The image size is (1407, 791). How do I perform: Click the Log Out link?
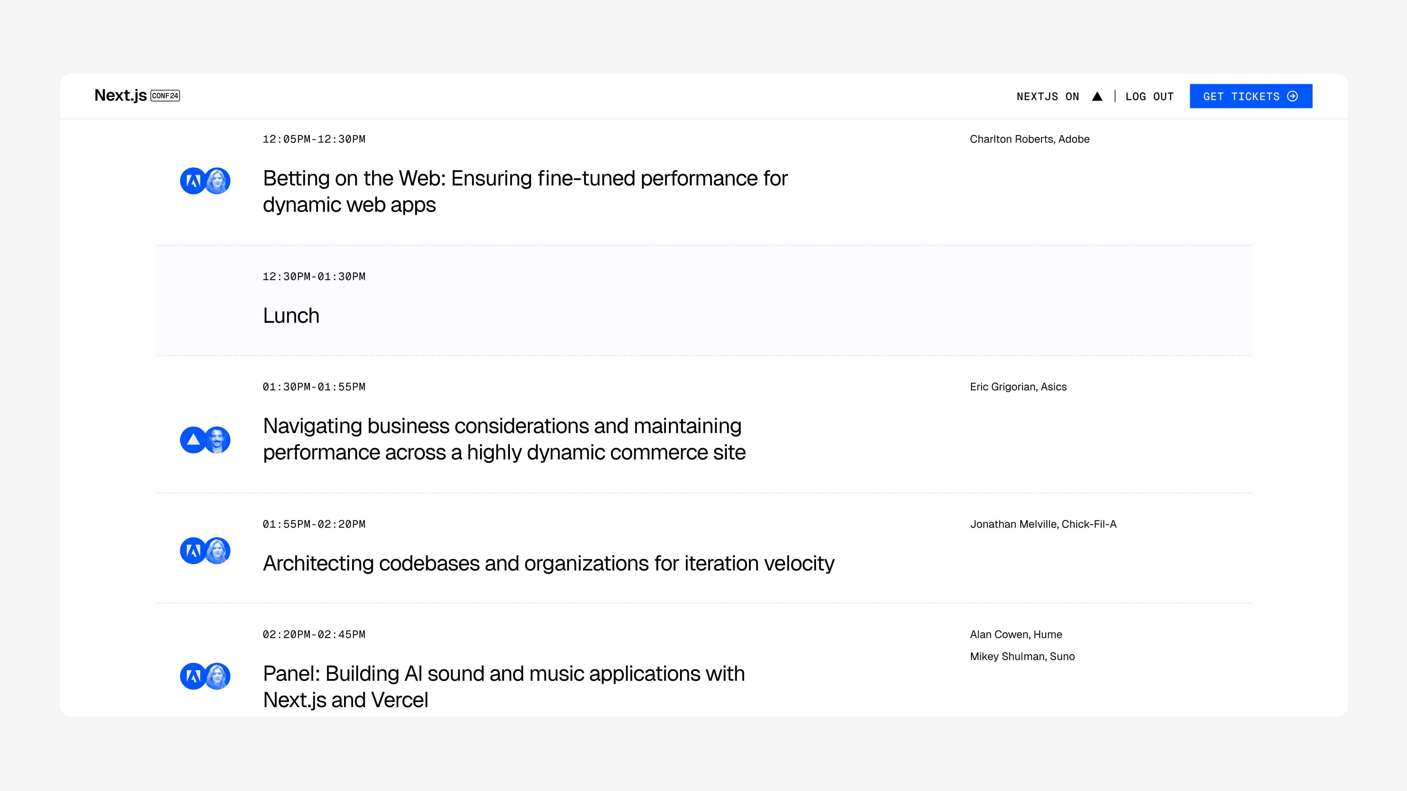coord(1149,97)
